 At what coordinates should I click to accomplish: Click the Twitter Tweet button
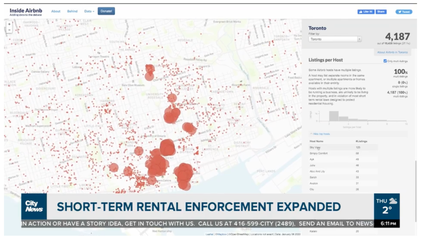coord(403,12)
